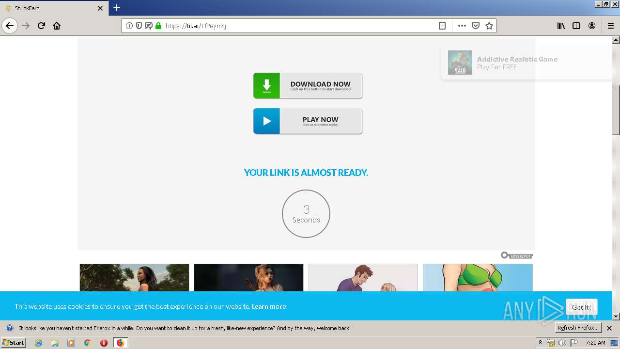Open third ad thumbnail with cartoon couple
Screen dimensions: 620x349
pyautogui.click(x=363, y=278)
